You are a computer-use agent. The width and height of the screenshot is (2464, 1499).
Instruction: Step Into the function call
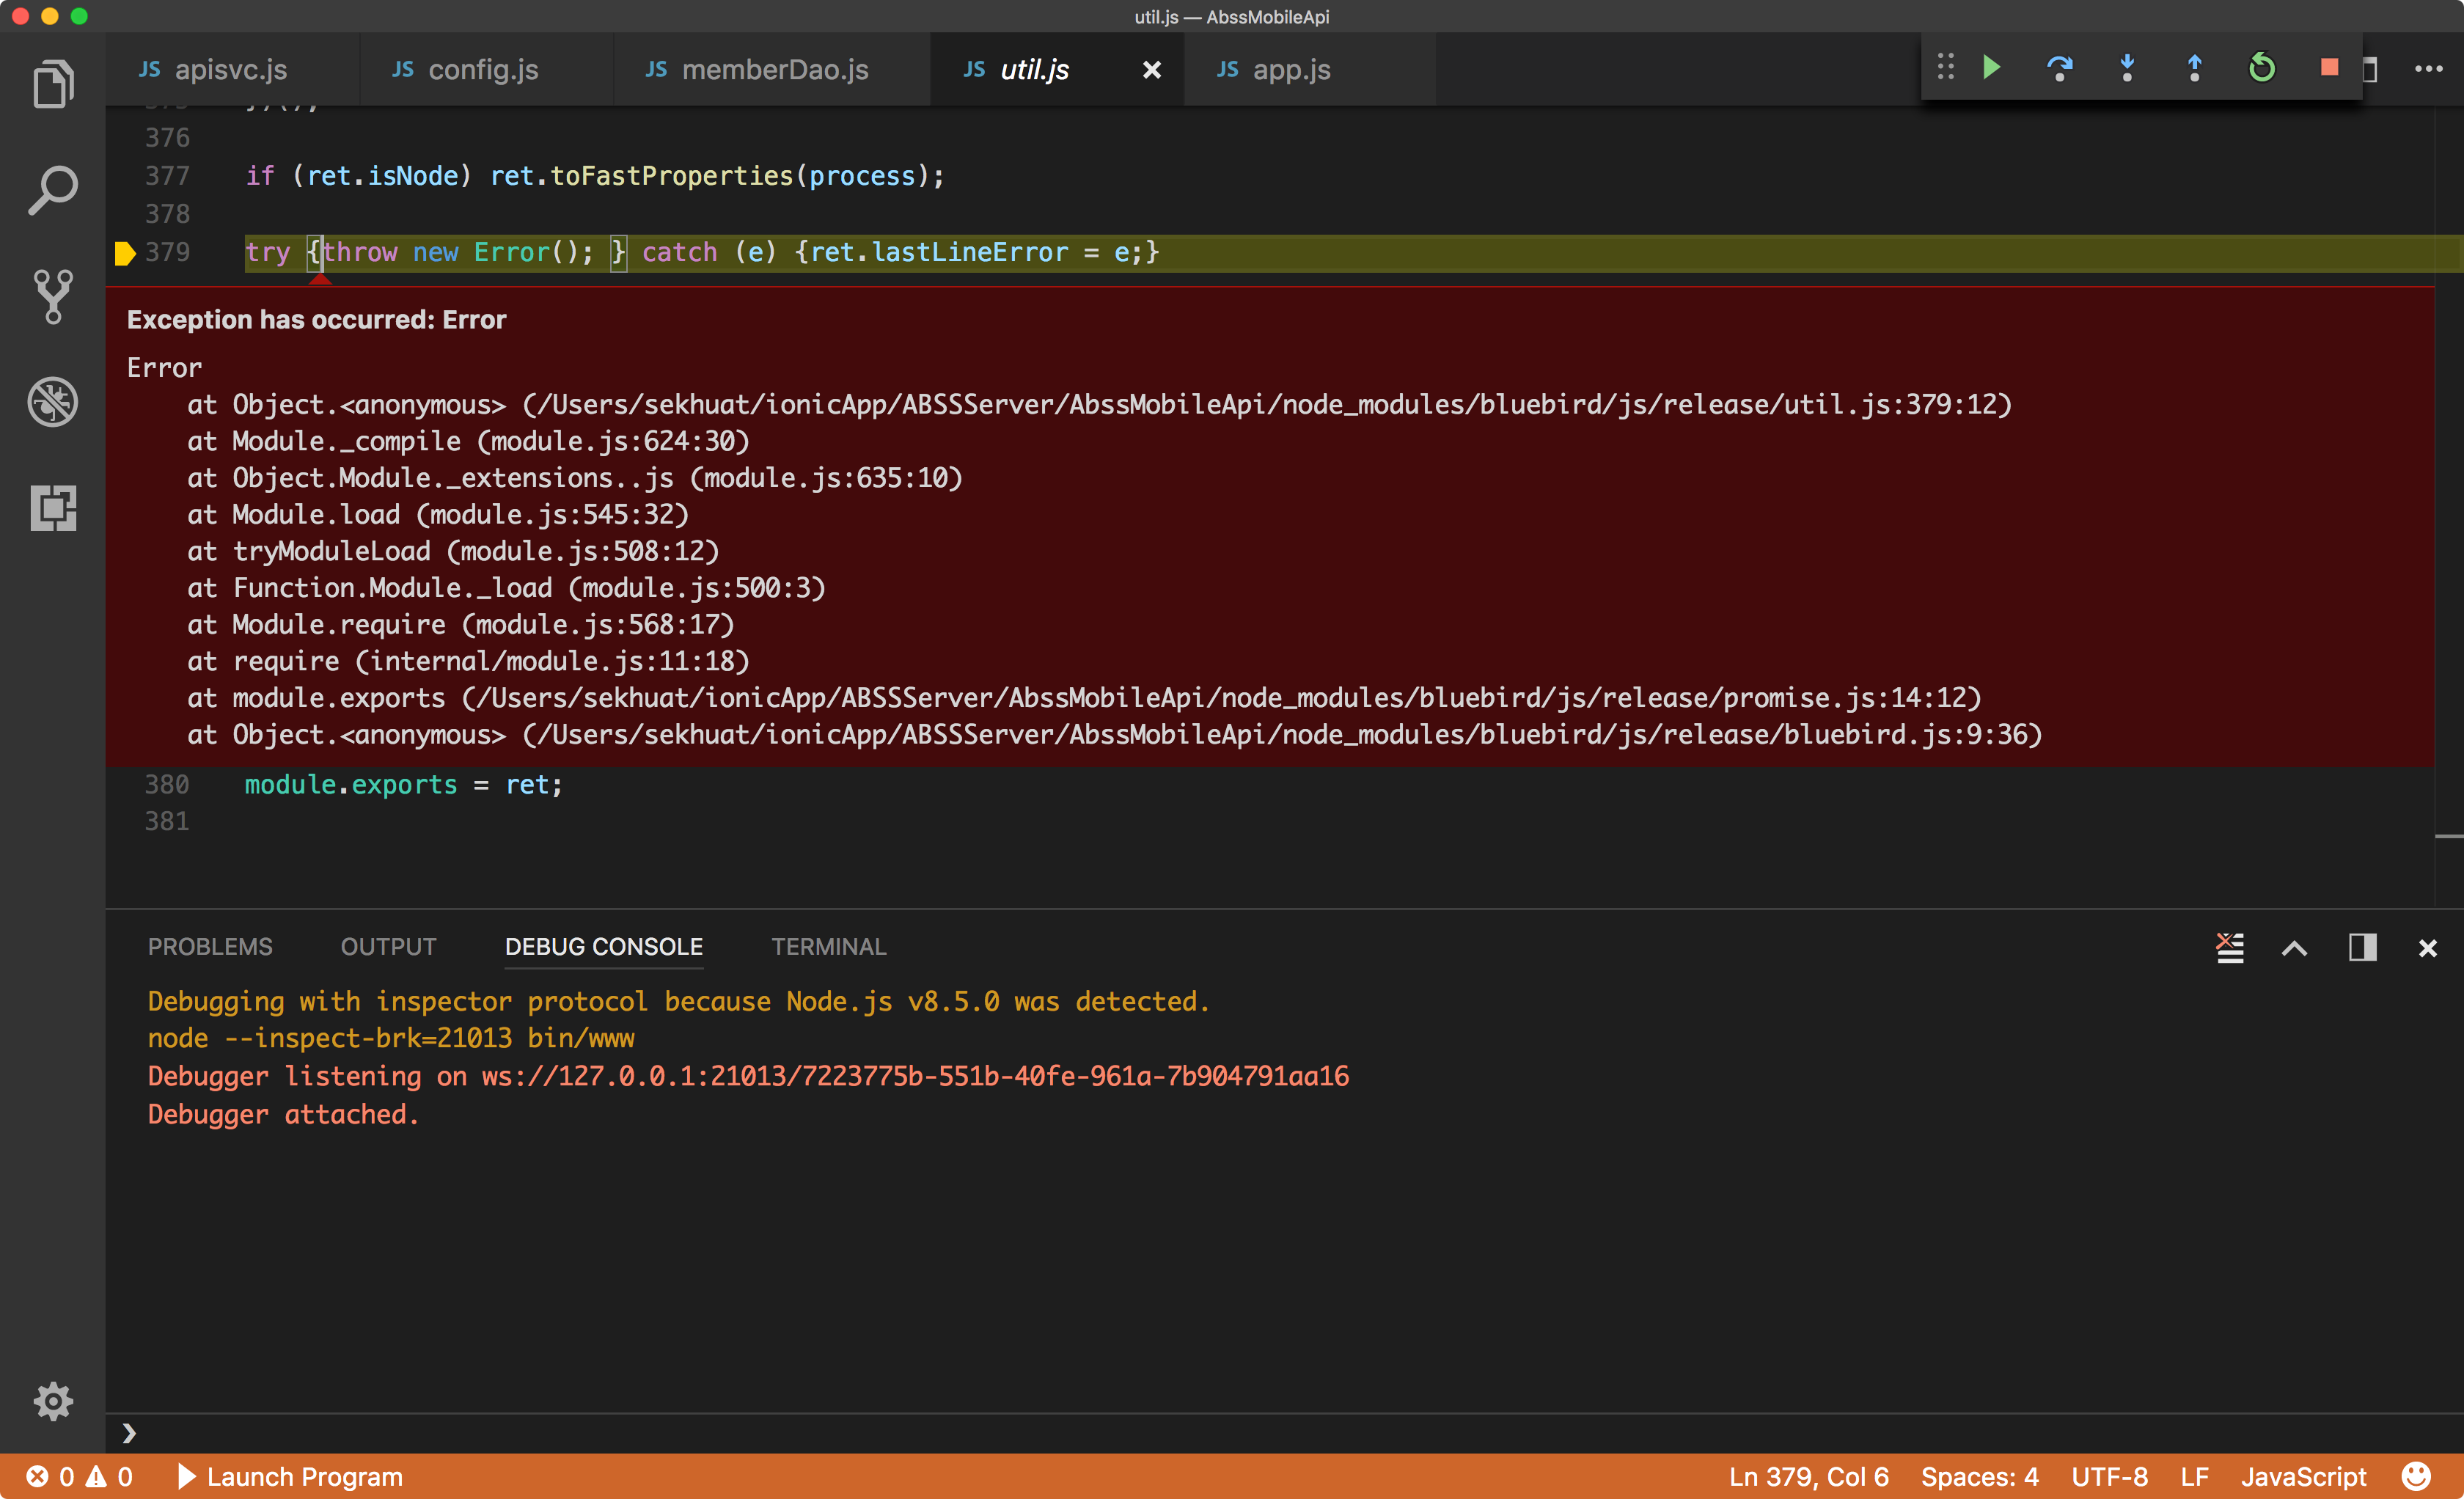coord(2127,68)
